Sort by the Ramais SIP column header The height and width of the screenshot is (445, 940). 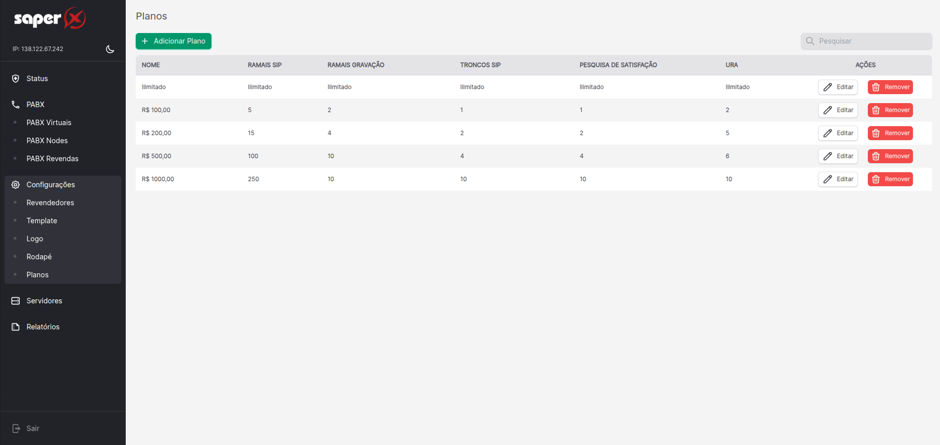(x=265, y=65)
